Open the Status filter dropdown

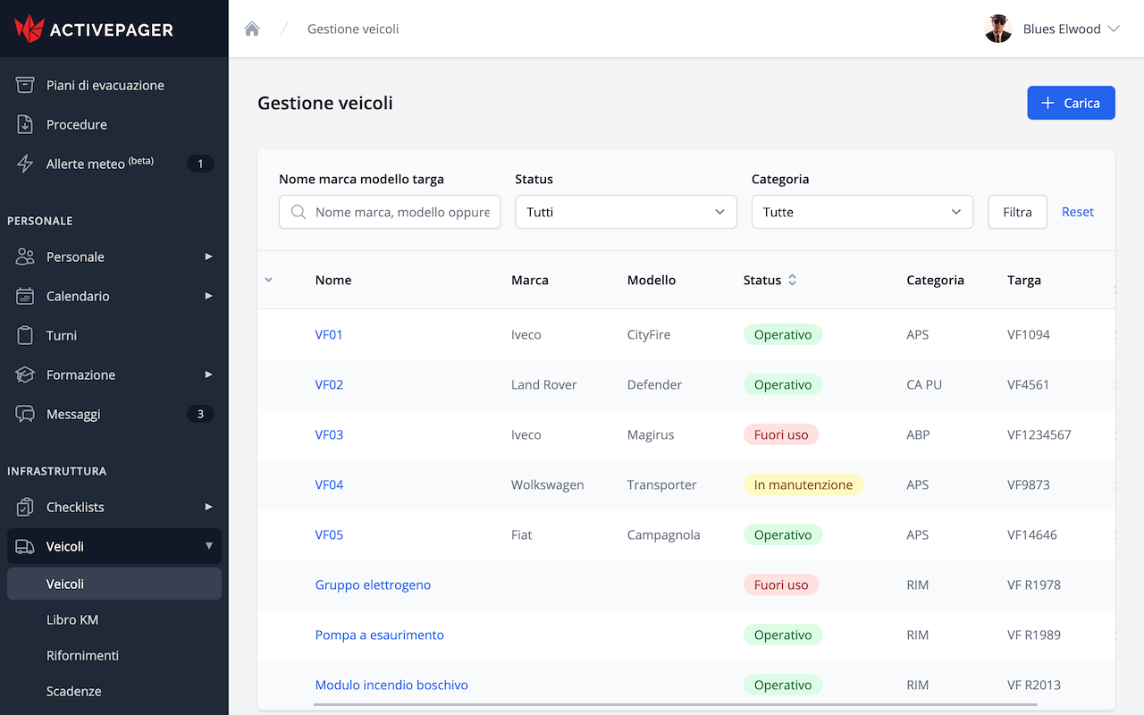pos(626,212)
